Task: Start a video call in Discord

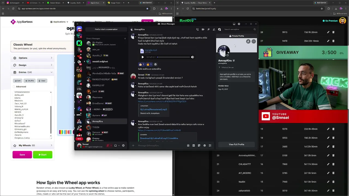Action: (x=203, y=29)
